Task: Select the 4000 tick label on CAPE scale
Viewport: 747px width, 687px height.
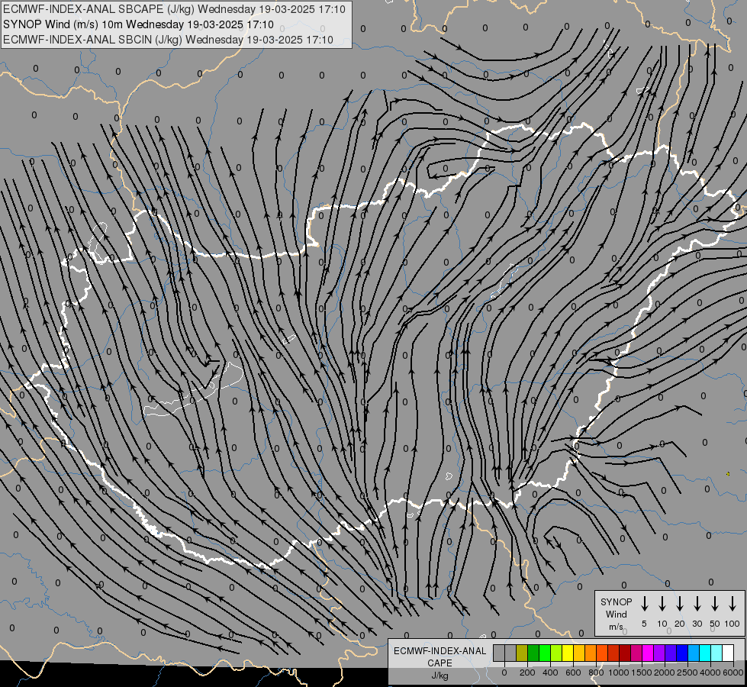Action: coord(710,672)
